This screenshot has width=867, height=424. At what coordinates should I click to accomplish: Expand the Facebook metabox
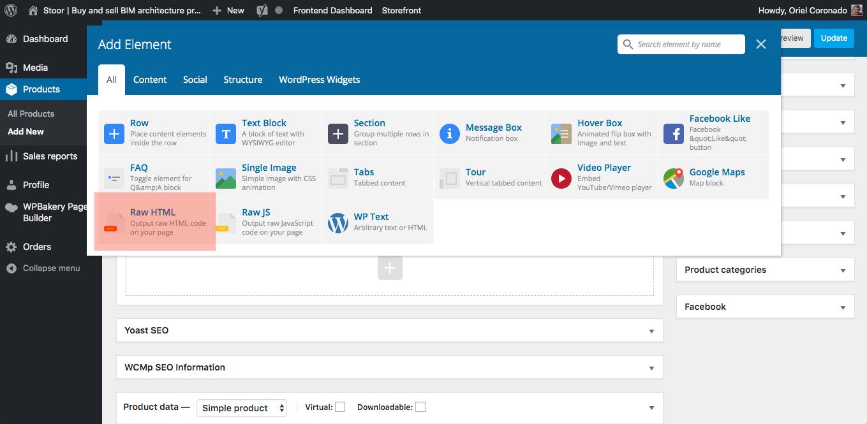pos(843,307)
